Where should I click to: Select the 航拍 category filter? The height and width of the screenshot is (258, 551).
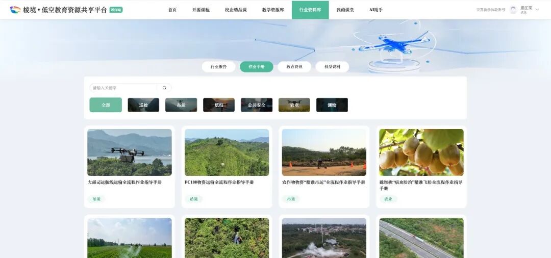click(x=219, y=105)
